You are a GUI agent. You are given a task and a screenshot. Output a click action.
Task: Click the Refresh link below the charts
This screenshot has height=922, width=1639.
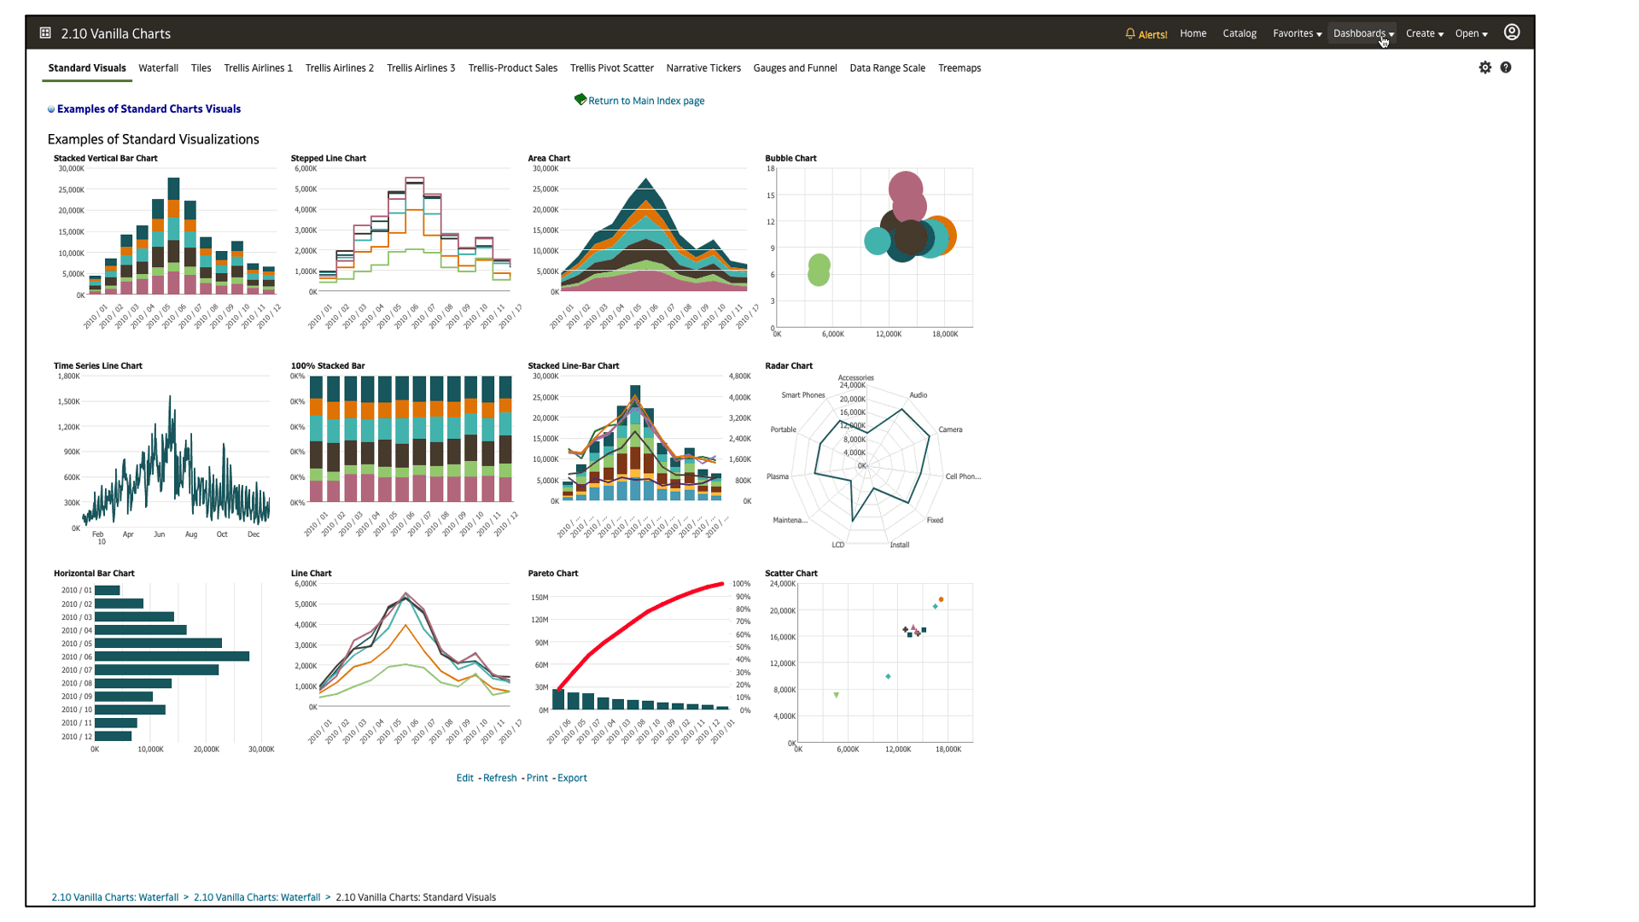(500, 778)
